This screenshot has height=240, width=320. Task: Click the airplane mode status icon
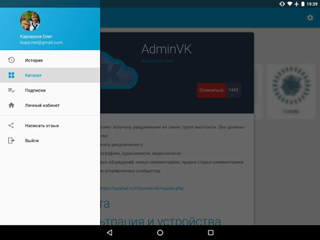(296, 4)
